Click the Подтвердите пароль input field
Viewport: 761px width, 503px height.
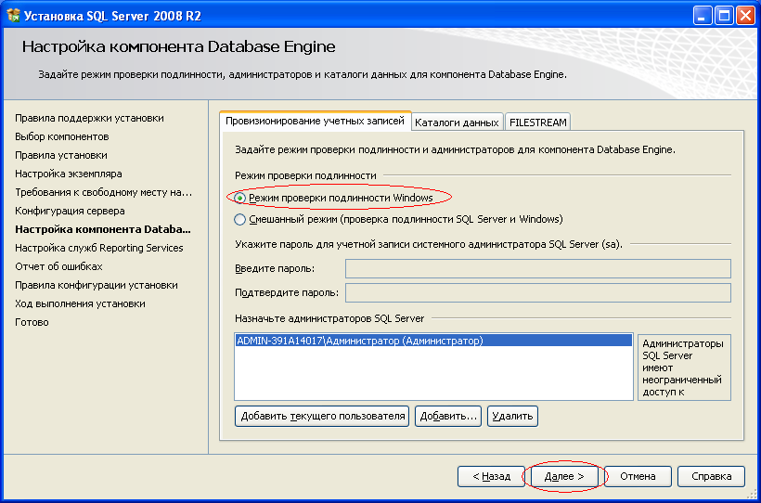537,292
